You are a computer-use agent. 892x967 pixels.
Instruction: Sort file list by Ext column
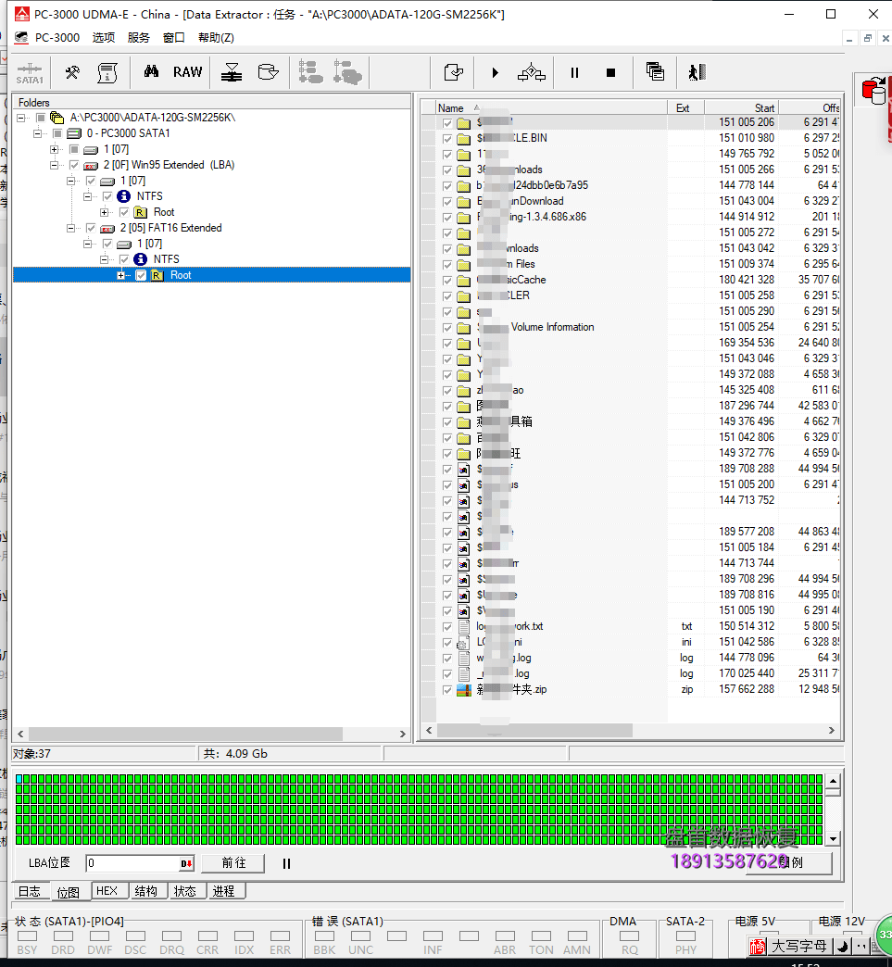pos(685,108)
